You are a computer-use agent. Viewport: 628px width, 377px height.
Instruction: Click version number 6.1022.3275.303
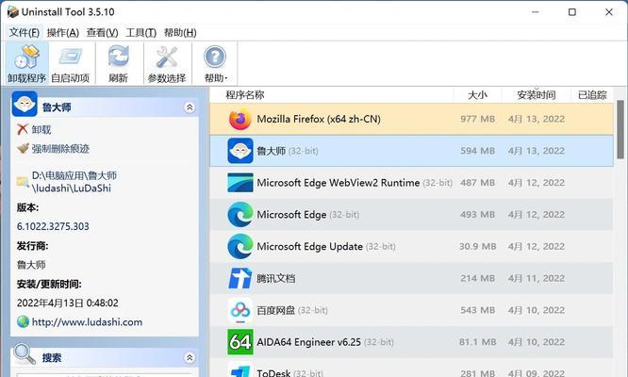53,226
